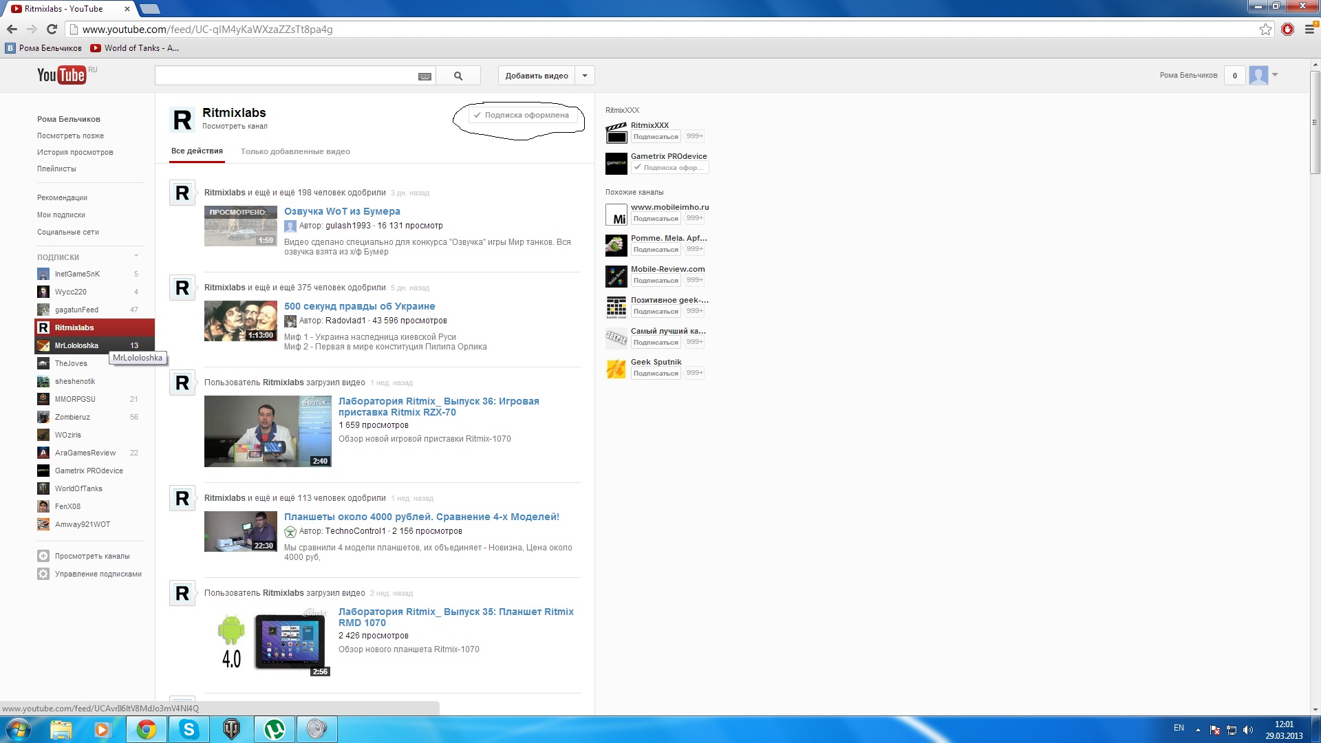Click the Chrome back arrow
Viewport: 1321px width, 743px height.
(x=12, y=29)
